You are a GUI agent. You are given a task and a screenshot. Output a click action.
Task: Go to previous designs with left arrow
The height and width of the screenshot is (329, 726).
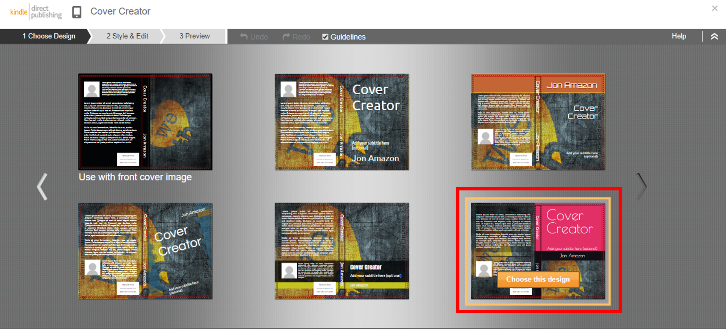tap(42, 186)
